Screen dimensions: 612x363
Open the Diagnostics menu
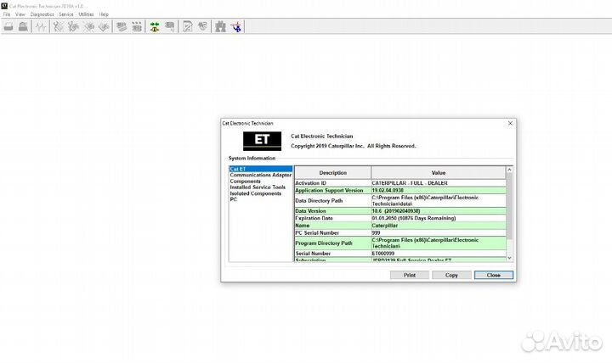[42, 14]
